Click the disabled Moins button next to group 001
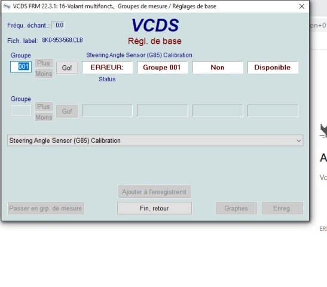The width and height of the screenshot is (327, 287). tap(44, 74)
